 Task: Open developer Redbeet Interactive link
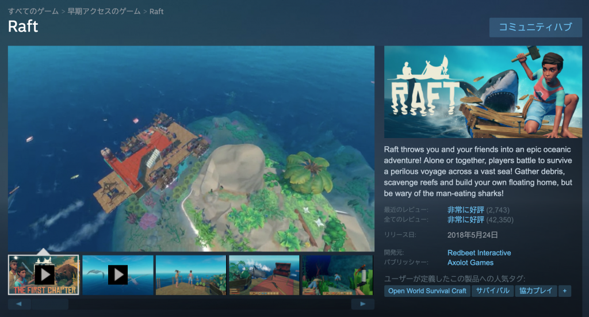click(x=479, y=253)
